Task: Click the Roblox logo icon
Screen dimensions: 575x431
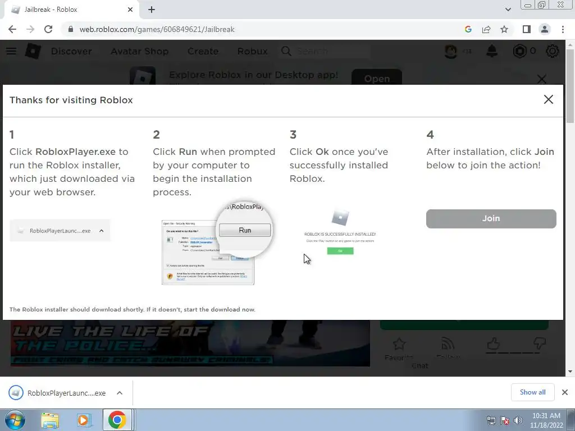Action: pos(33,51)
